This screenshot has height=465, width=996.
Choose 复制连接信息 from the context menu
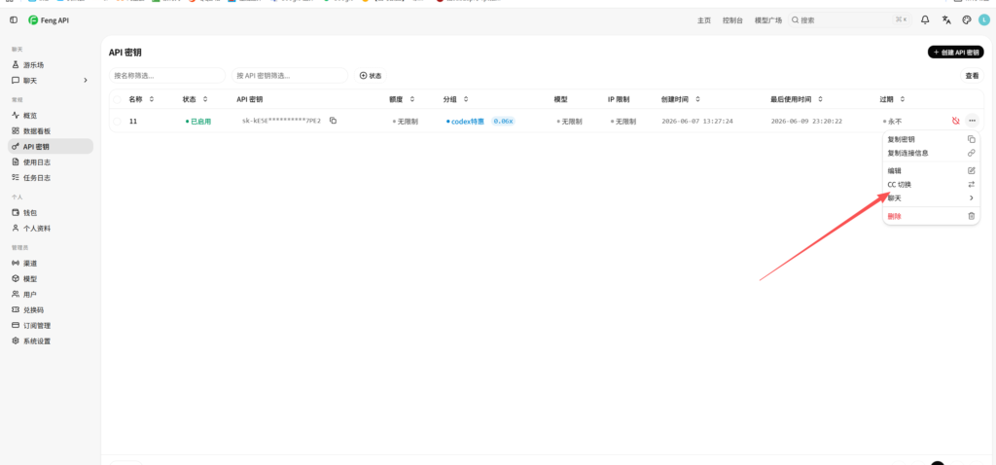tap(931, 153)
